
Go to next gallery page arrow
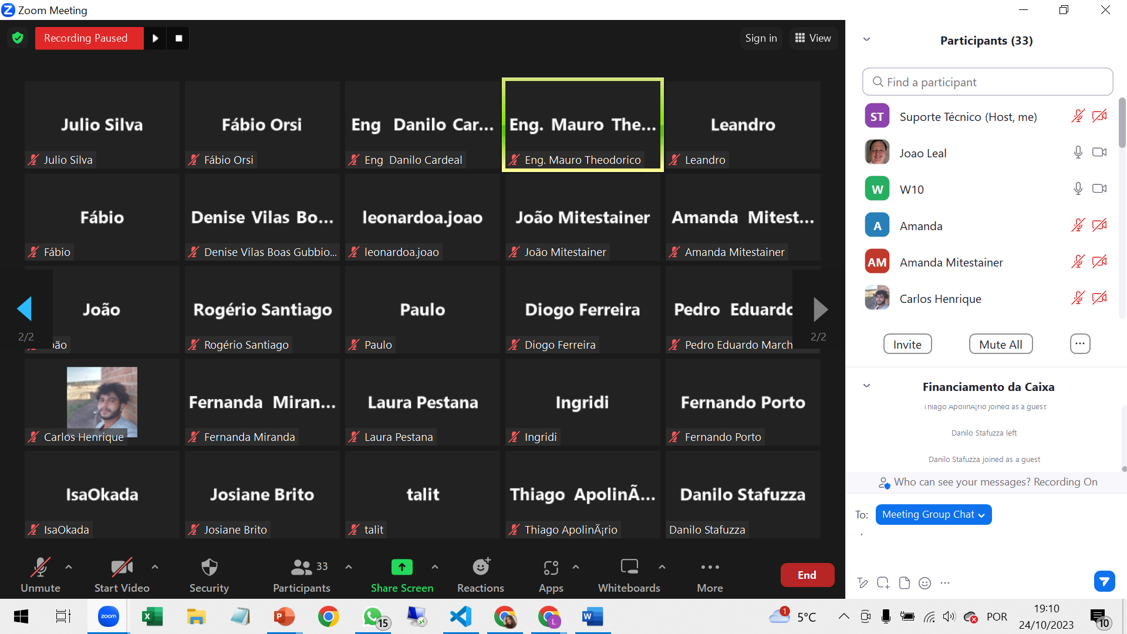(x=821, y=309)
